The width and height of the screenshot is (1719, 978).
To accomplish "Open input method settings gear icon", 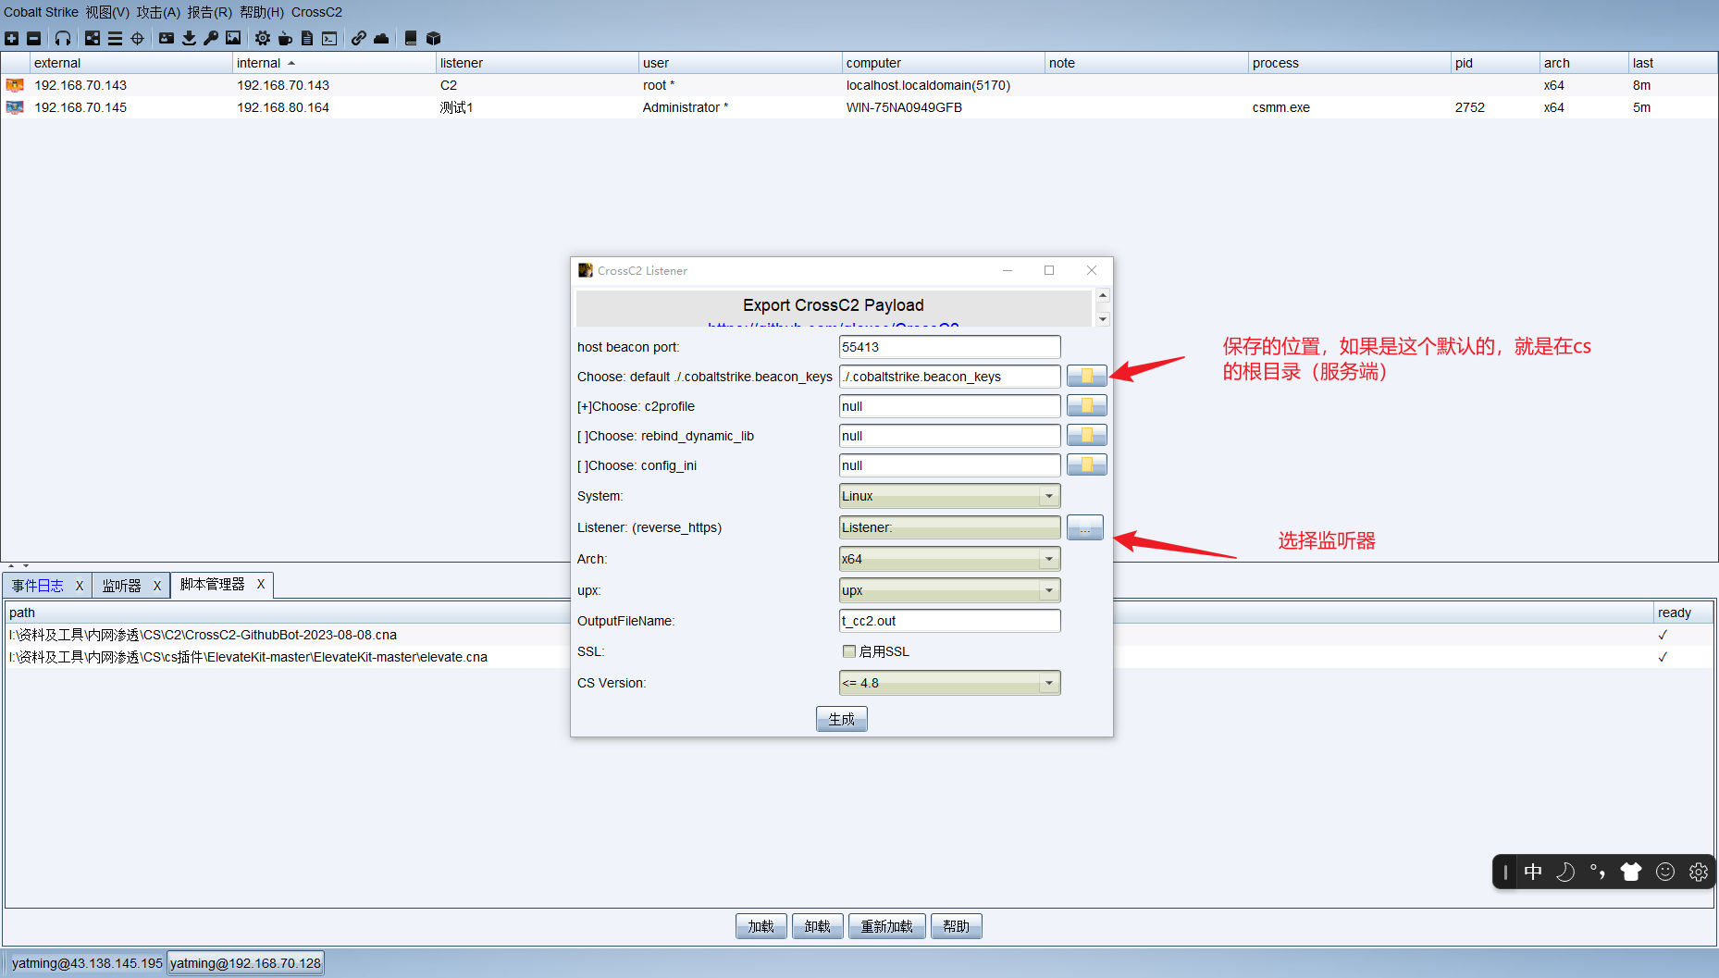I will click(1699, 872).
